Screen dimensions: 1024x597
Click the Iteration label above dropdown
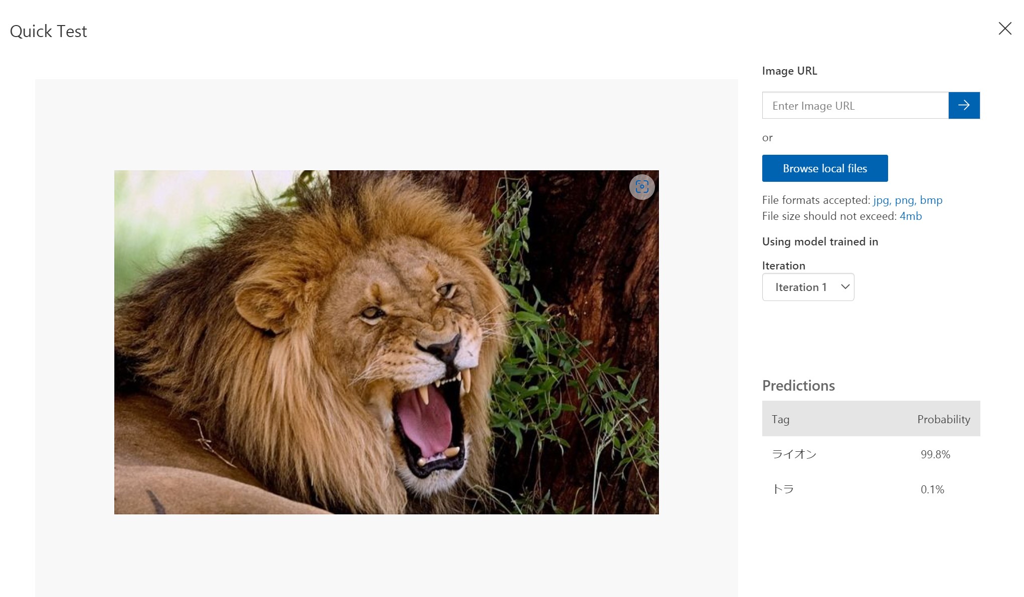tap(783, 265)
